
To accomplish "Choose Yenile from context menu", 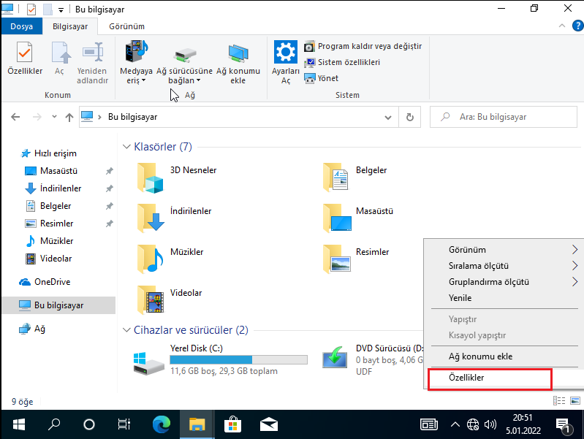I will 504,298.
